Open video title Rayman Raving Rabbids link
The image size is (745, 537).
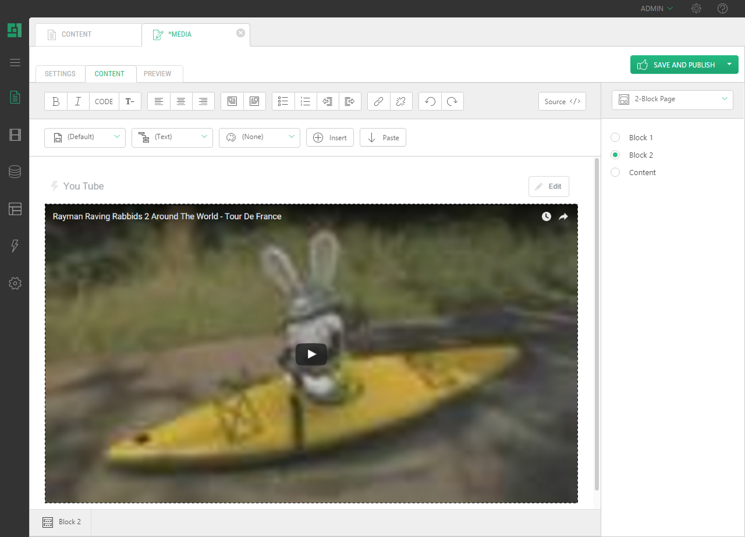[x=167, y=216]
